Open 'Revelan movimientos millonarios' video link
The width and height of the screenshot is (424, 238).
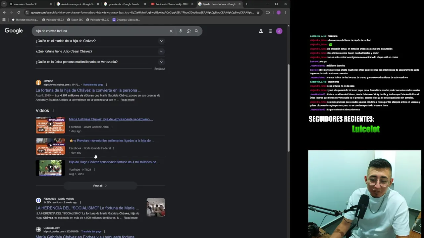(x=112, y=141)
